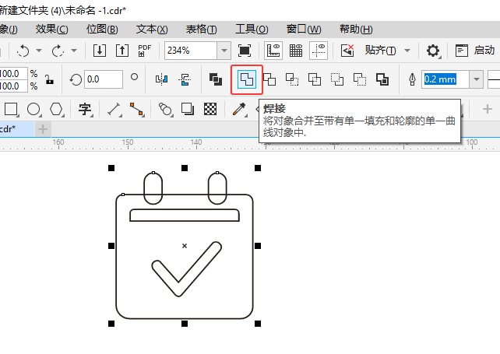This screenshot has height=354, width=500.
Task: Open the Table menu
Action: [x=201, y=30]
